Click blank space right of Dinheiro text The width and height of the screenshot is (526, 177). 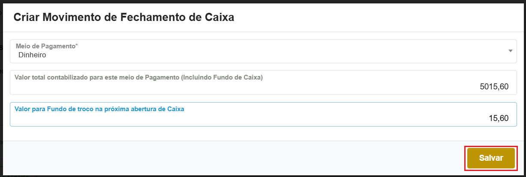click(x=257, y=55)
